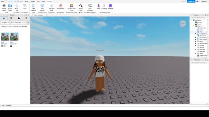Expand the Right Arm part in Explorer

click(196, 49)
